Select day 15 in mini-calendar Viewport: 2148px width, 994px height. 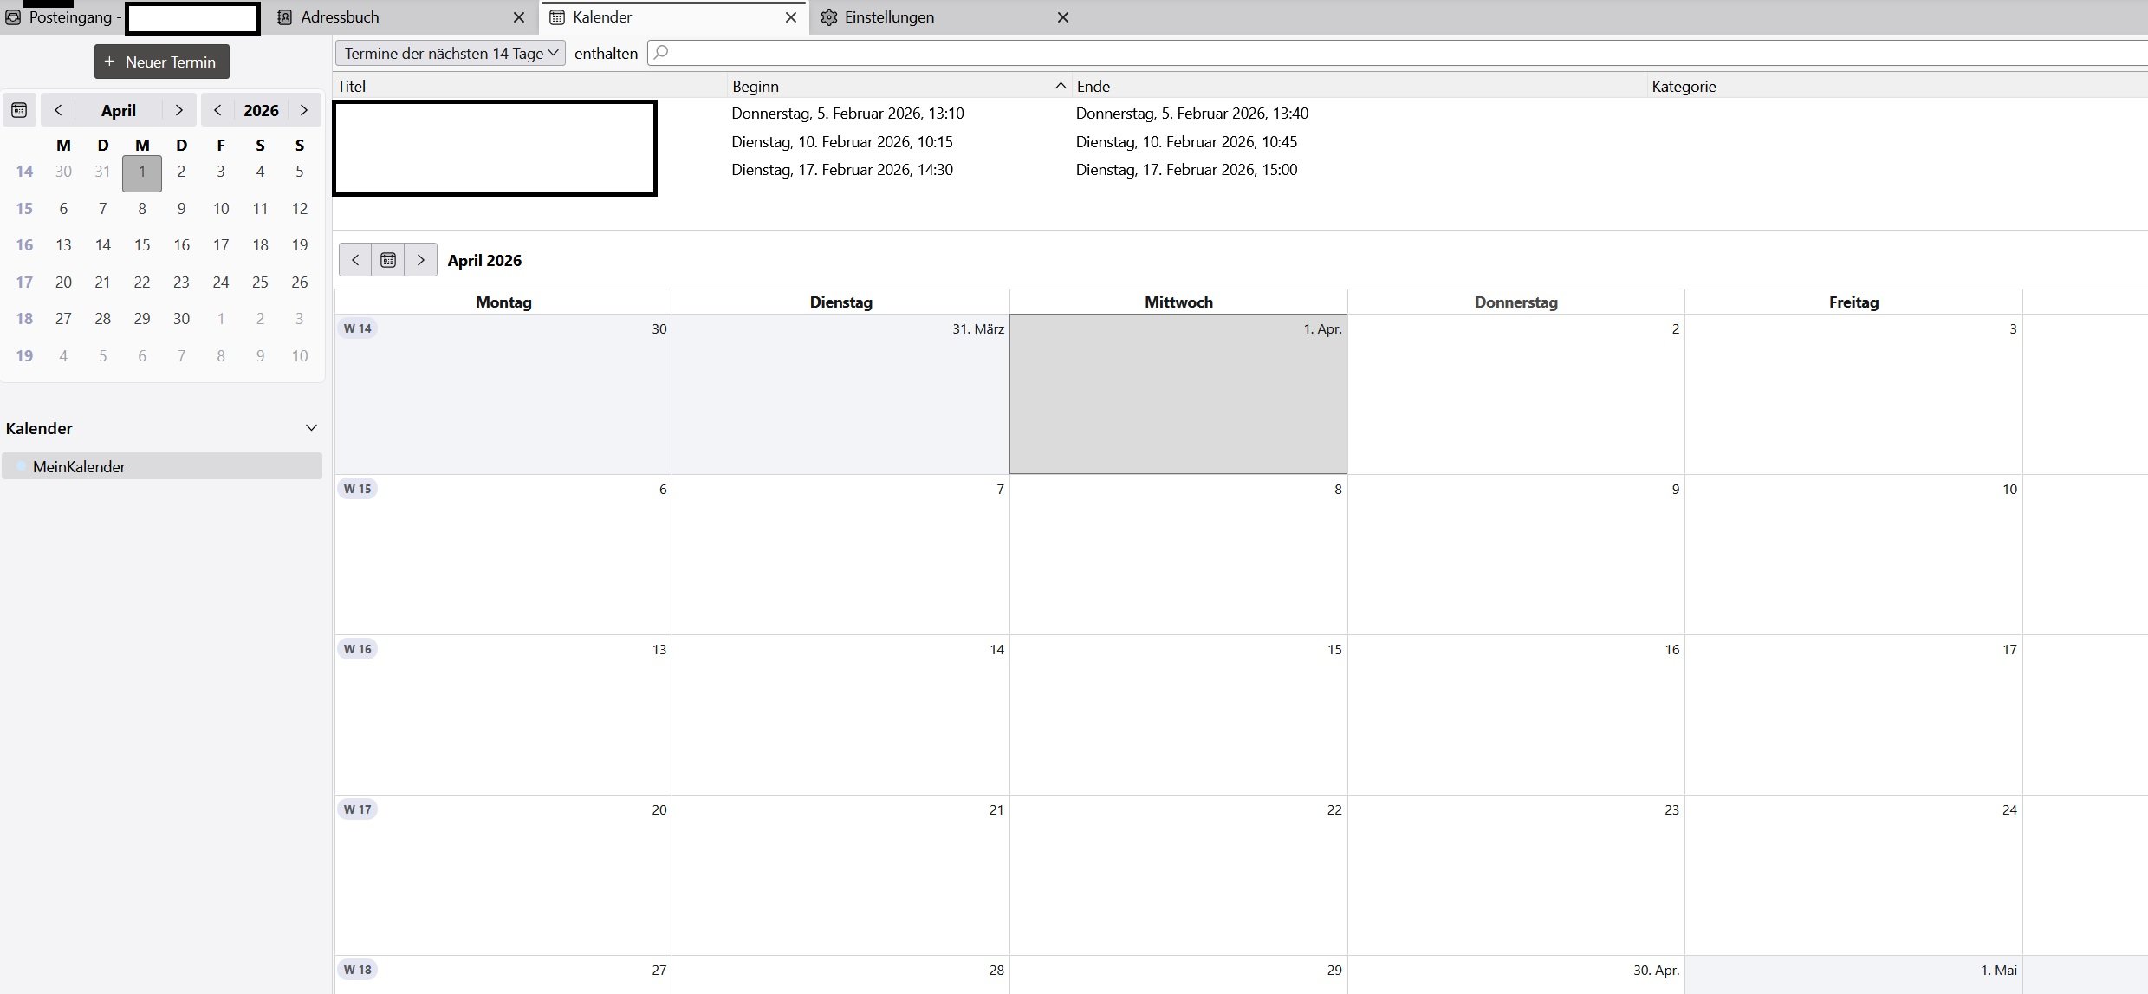(142, 245)
